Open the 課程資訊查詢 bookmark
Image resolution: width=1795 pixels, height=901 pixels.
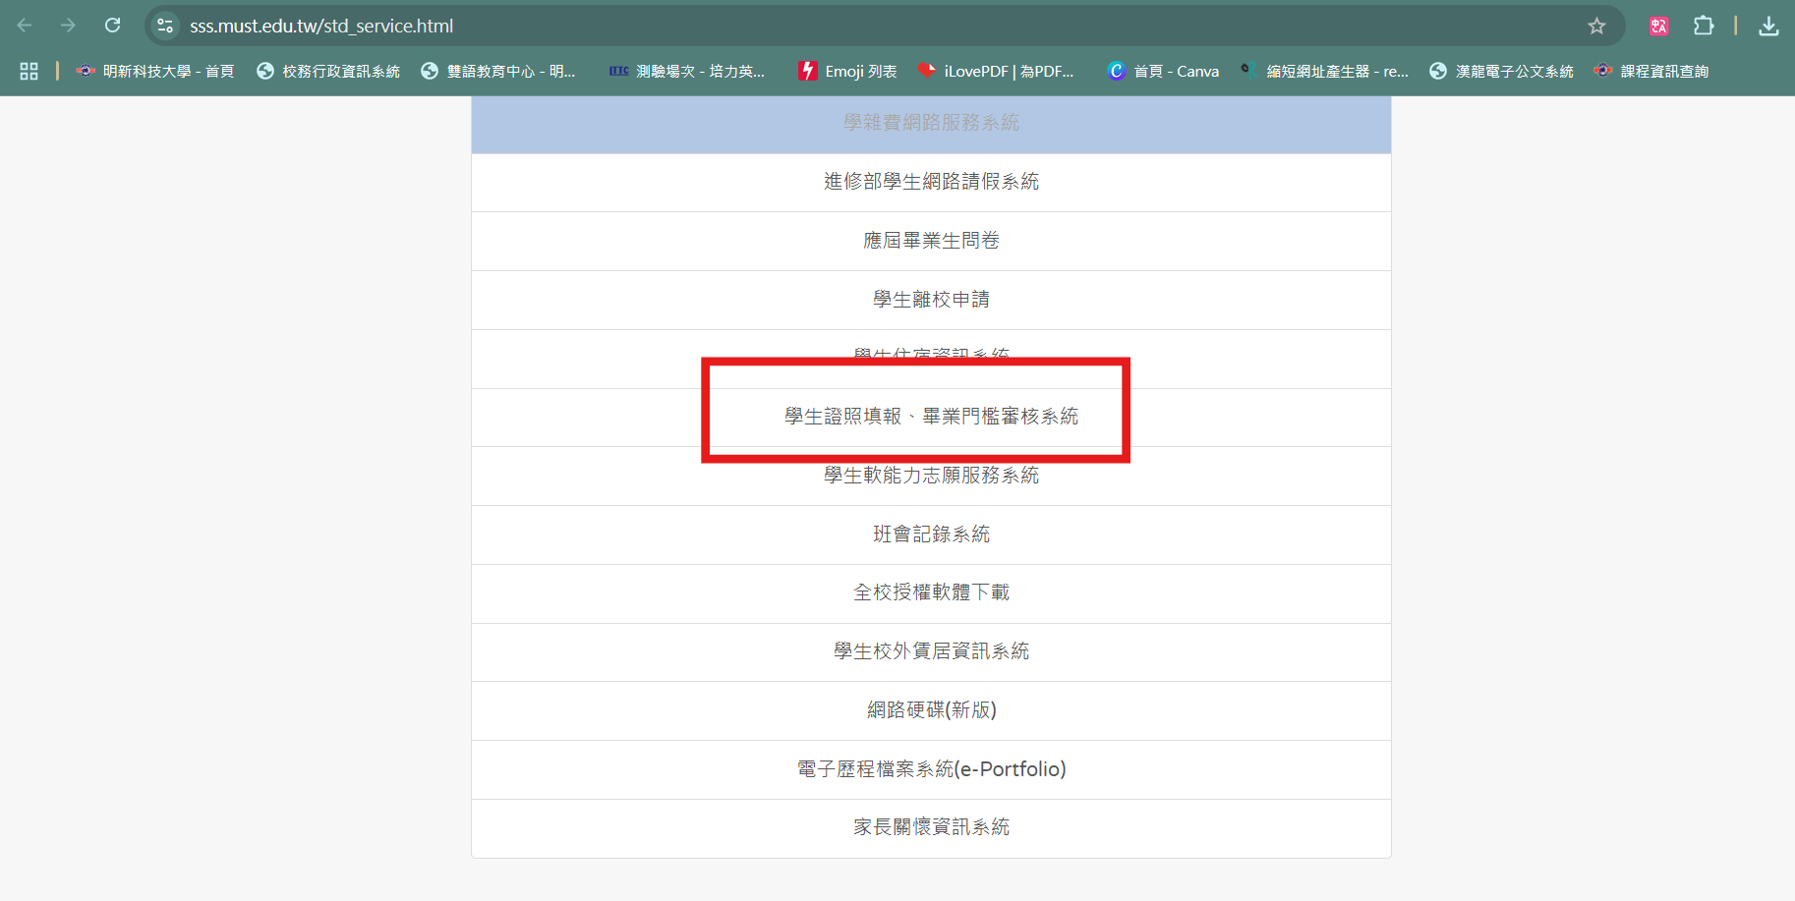(x=1651, y=71)
